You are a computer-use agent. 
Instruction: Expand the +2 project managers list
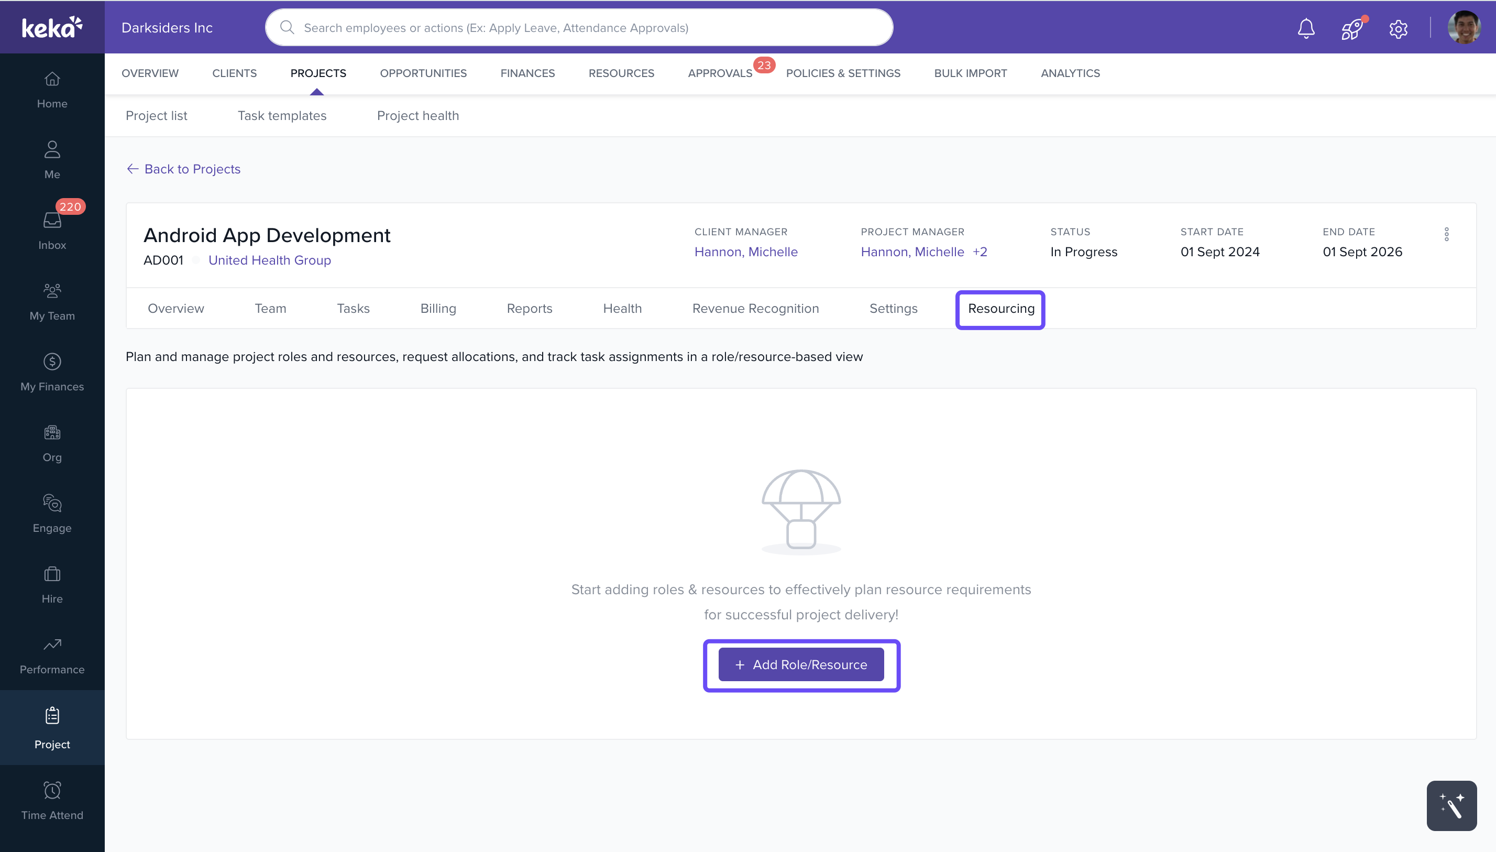980,252
